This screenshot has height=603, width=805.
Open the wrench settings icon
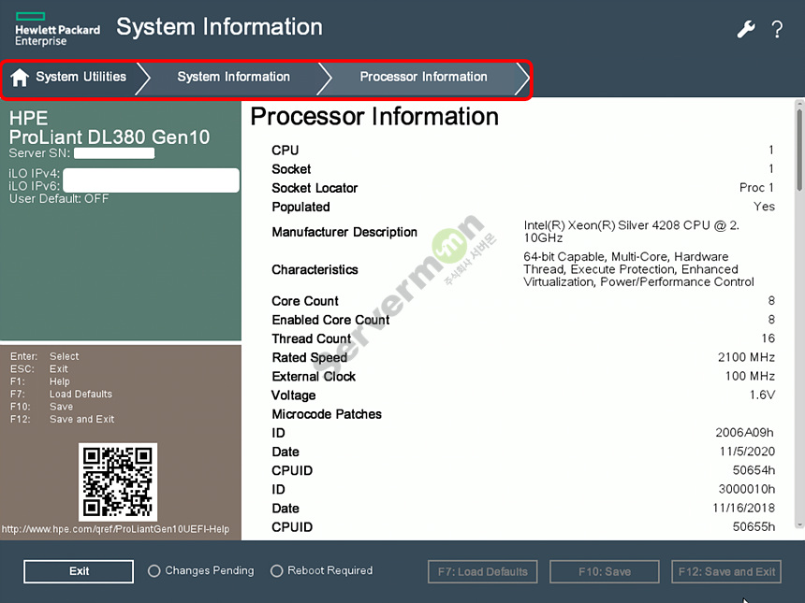pyautogui.click(x=746, y=29)
